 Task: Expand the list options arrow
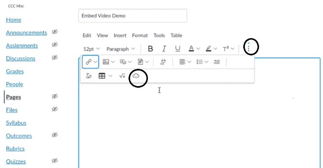(206, 62)
